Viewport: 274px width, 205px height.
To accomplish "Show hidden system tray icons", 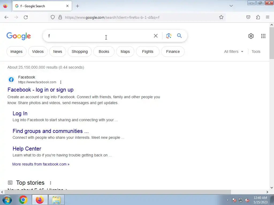I will coord(227,200).
